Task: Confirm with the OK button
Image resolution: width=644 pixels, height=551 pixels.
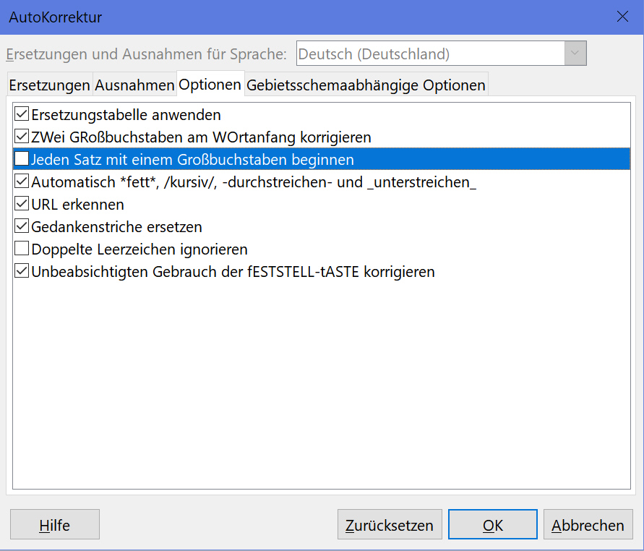Action: (492, 525)
